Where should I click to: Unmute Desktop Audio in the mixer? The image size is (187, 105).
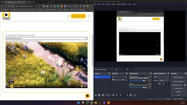146,81
